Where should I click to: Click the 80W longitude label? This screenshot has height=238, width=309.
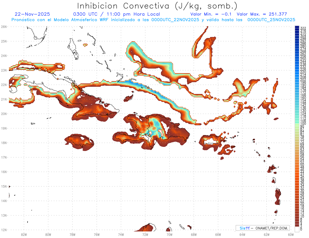tap(48, 234)
